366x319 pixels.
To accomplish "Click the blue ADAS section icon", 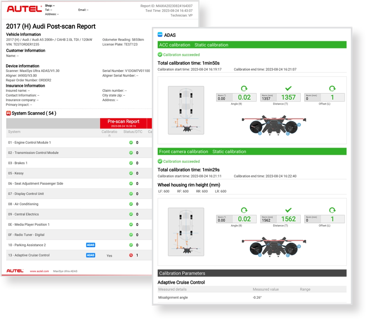I will [x=160, y=35].
